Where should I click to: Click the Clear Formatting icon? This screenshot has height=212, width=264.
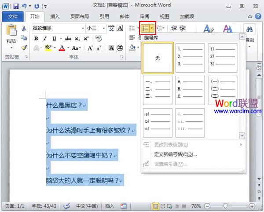click(x=99, y=39)
